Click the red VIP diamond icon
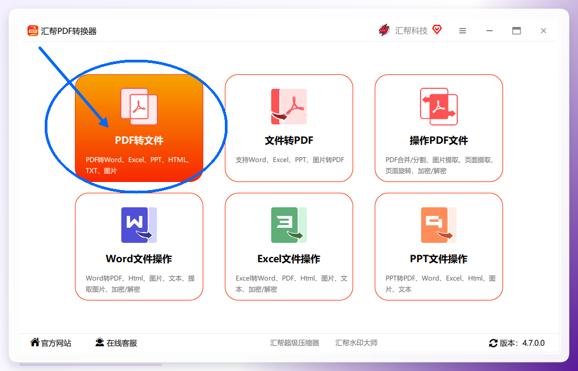The height and width of the screenshot is (371, 578). coord(437,30)
